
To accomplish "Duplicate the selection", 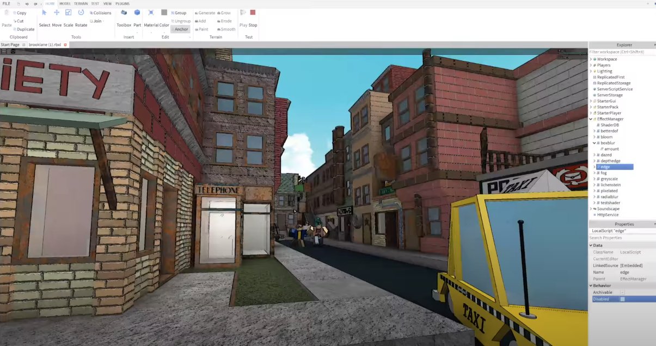I will [x=23, y=29].
